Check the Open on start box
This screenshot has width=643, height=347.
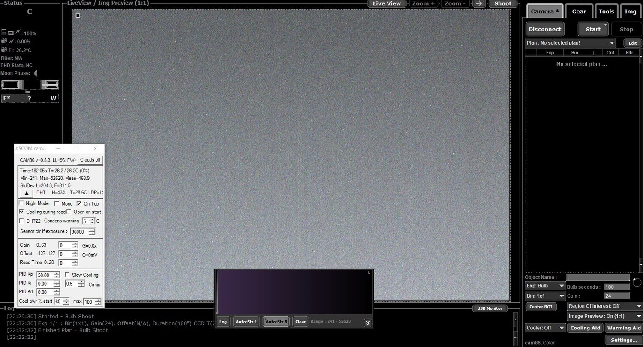pos(69,212)
